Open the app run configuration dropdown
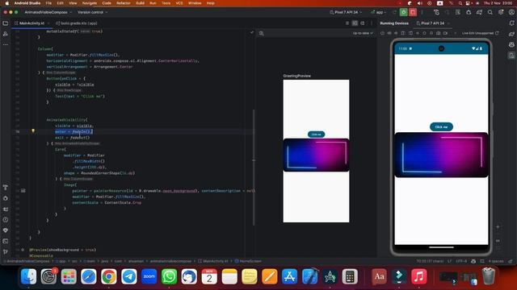This screenshot has width=517, height=290. tap(378, 12)
